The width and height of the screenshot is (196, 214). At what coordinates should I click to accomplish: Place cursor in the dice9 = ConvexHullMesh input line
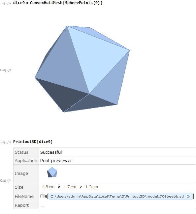[x=58, y=3]
